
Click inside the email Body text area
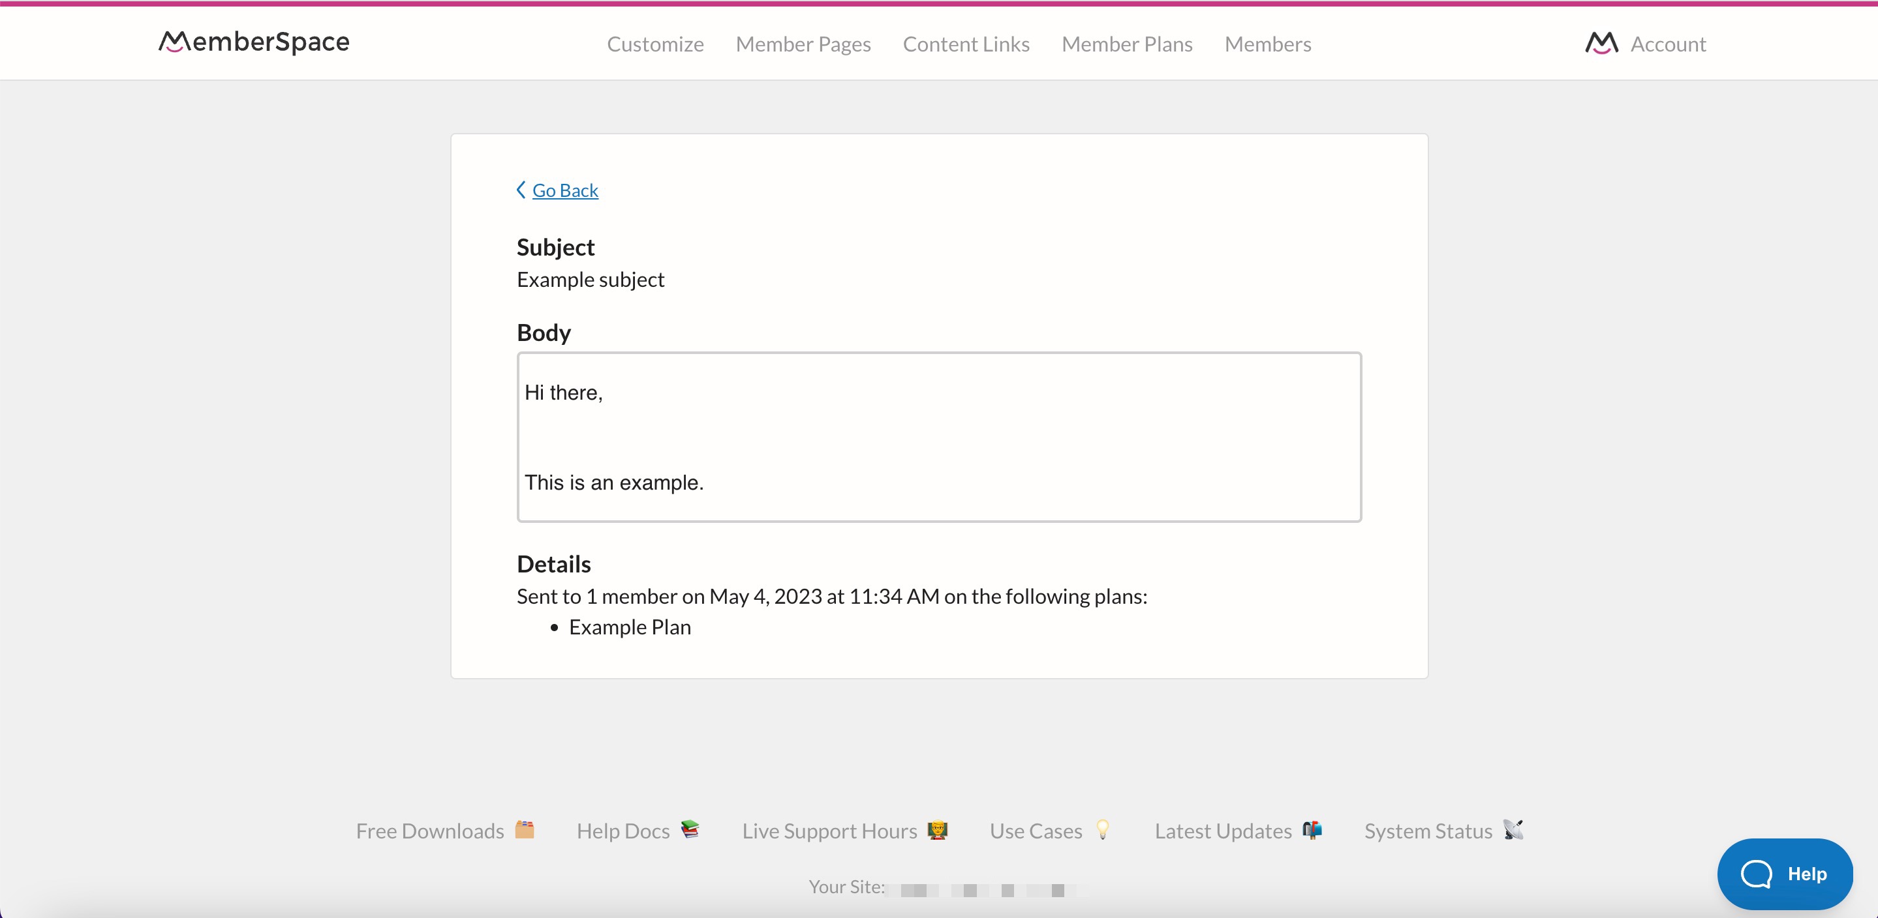click(x=939, y=437)
